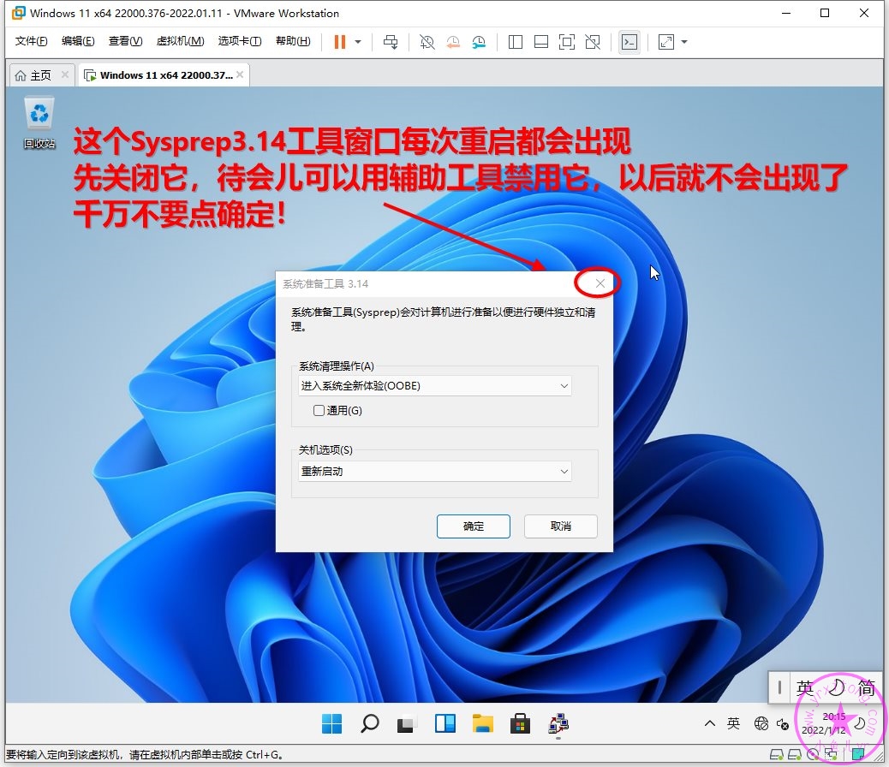Switch to Unity mode
Viewport: 889px width, 767px height.
point(593,42)
